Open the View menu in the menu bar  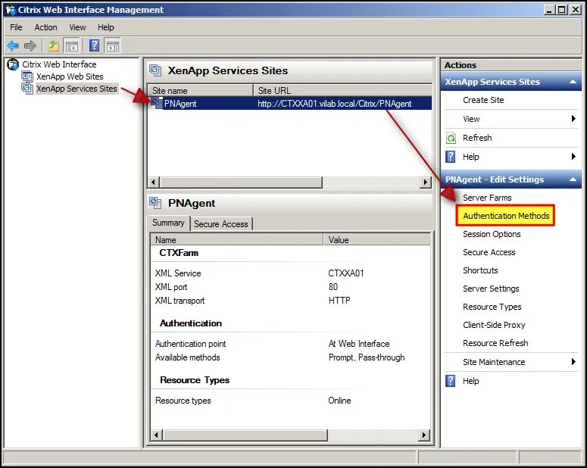[77, 27]
